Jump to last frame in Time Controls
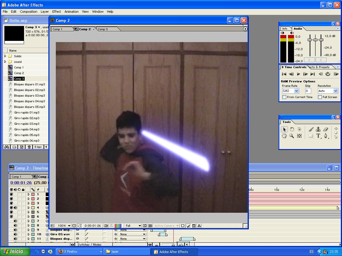 (x=313, y=74)
